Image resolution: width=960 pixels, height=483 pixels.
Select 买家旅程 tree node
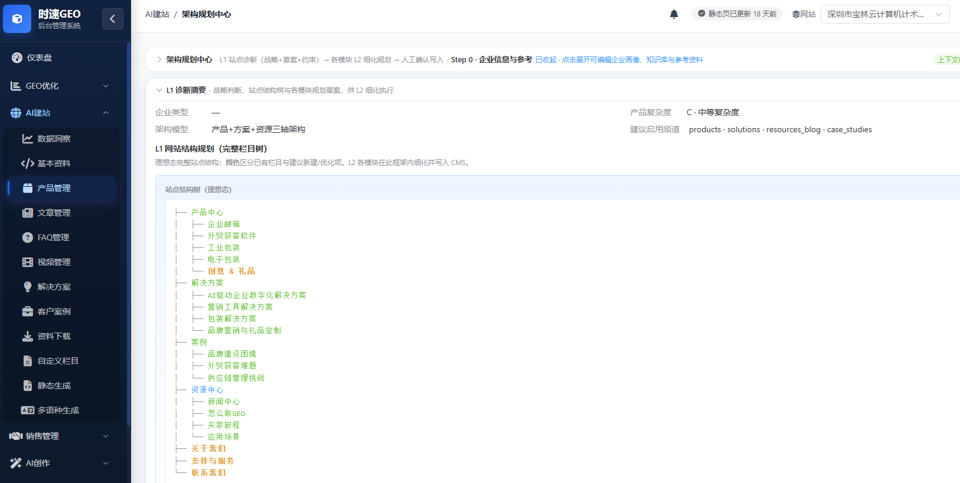(x=224, y=425)
